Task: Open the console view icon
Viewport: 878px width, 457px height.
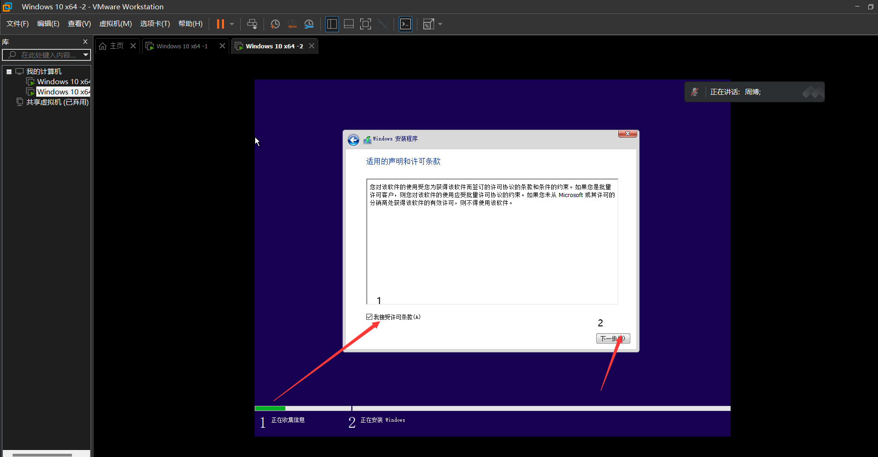Action: 406,24
